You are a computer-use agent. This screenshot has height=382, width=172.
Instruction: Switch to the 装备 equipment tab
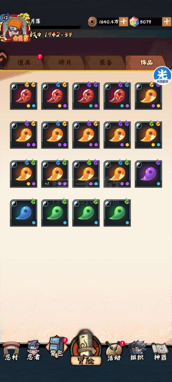(106, 63)
